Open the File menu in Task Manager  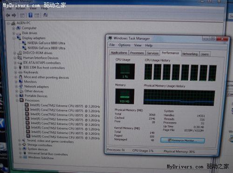tap(112, 45)
